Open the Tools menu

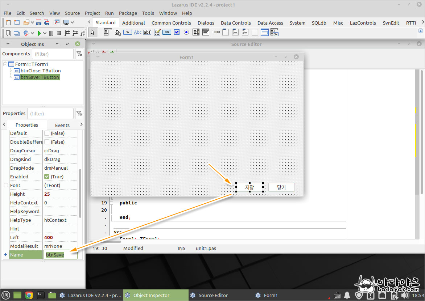tap(148, 13)
